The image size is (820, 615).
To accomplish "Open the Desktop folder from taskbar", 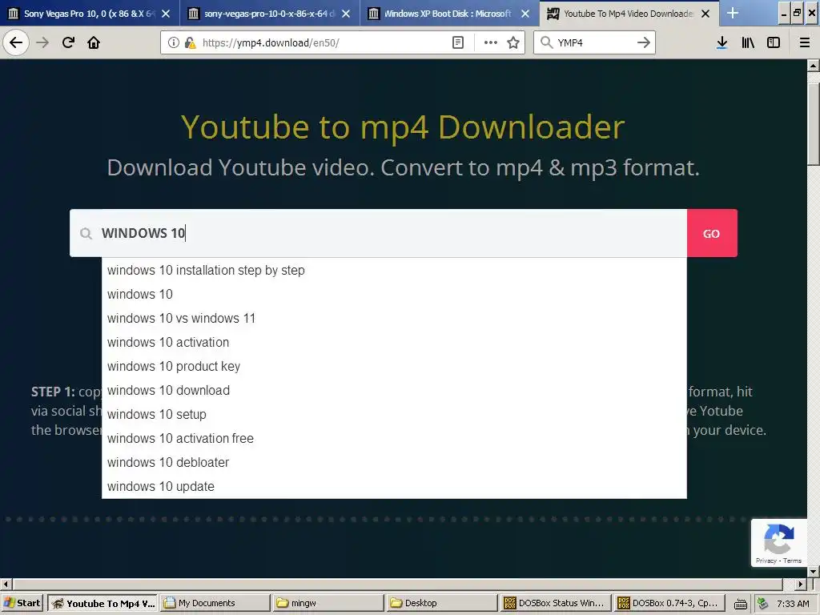I will [x=442, y=603].
